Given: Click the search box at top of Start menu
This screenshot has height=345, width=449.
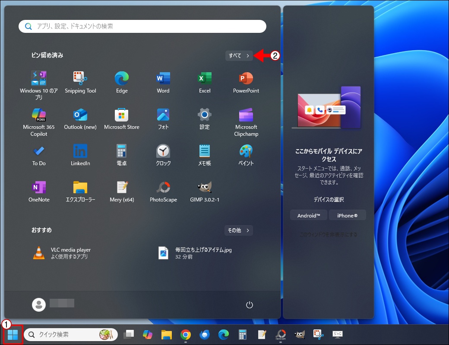Looking at the screenshot, I should coord(142,26).
